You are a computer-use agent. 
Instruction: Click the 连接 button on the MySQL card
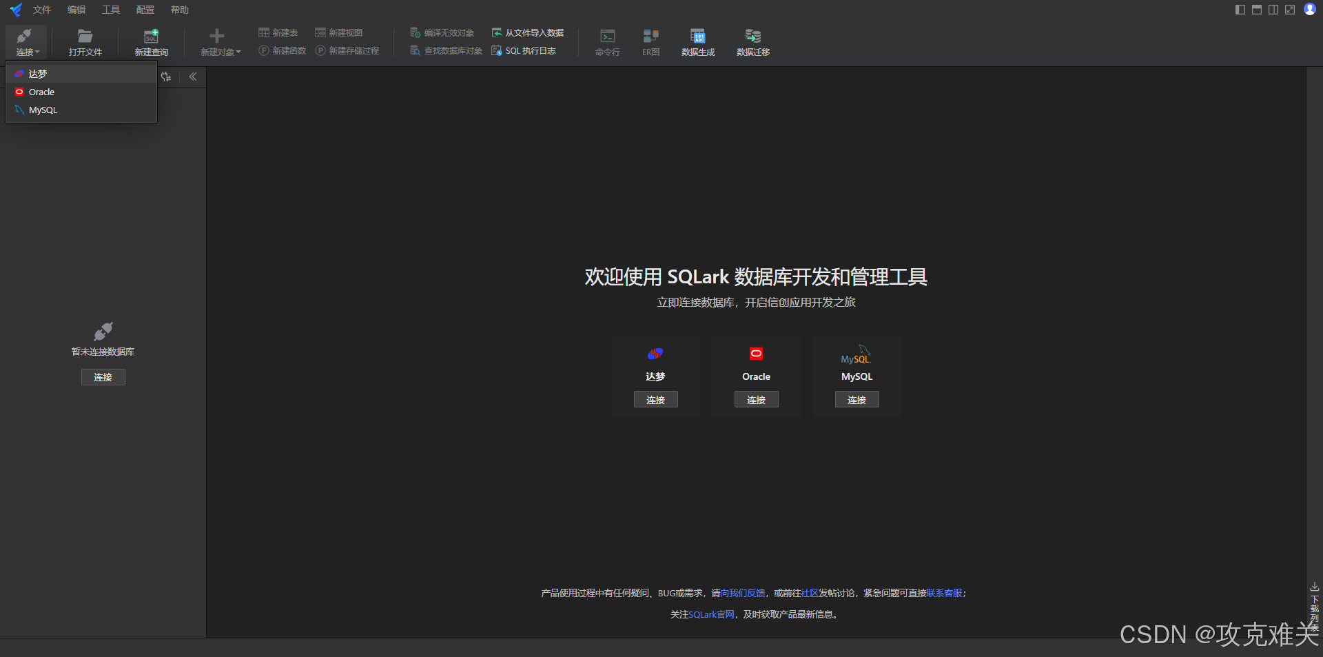point(857,400)
